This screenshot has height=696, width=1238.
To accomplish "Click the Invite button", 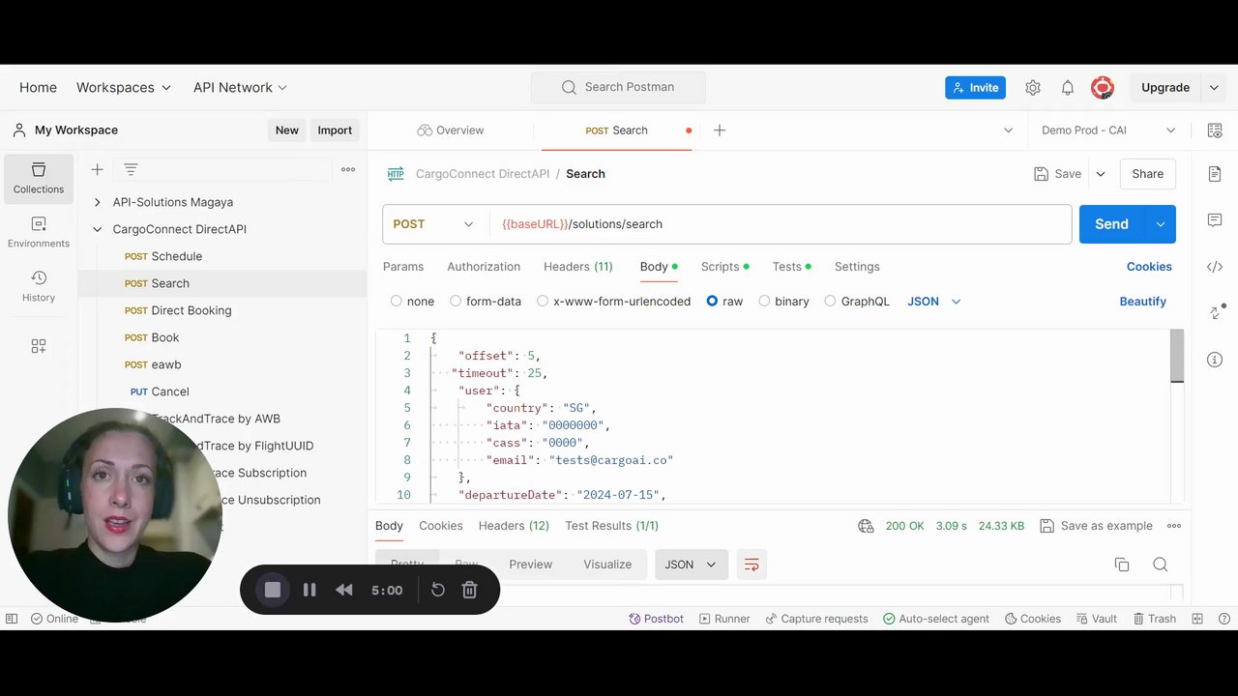I will (975, 87).
